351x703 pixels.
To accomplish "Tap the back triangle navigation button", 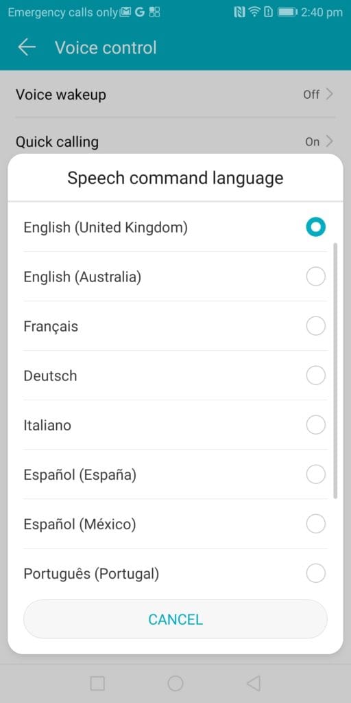I will click(254, 683).
